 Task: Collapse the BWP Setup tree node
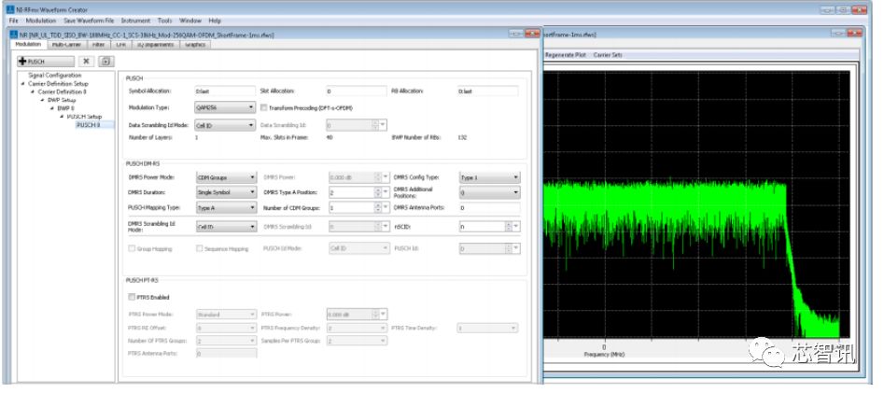point(42,101)
